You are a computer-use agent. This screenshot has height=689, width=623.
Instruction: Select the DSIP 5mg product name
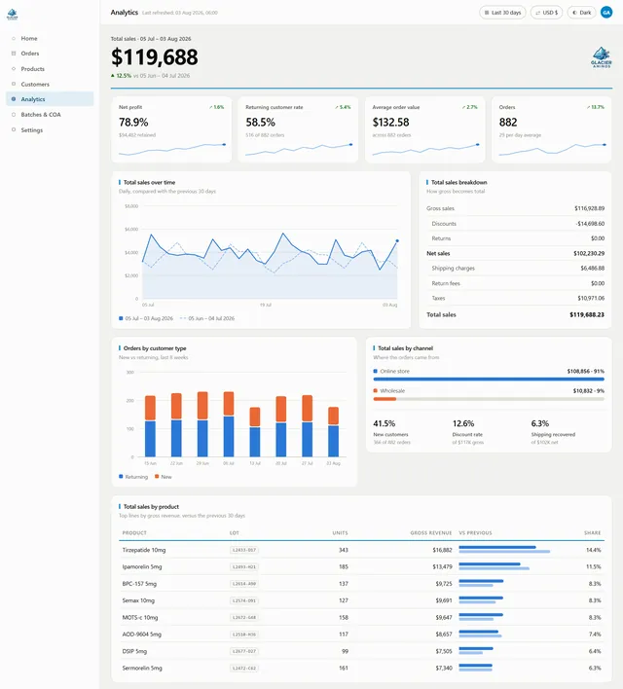click(x=134, y=651)
